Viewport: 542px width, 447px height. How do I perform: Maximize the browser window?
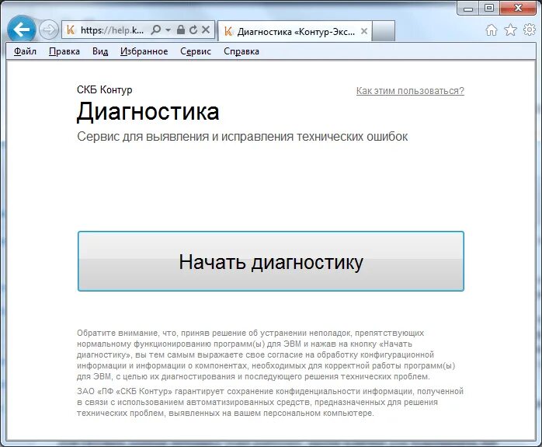click(488, 9)
